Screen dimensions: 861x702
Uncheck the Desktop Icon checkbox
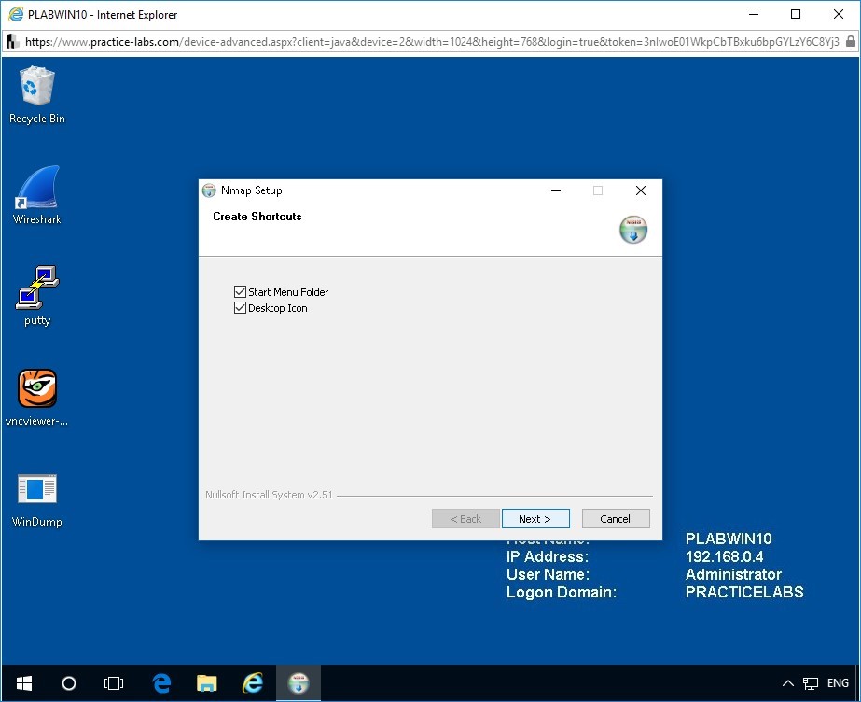click(240, 308)
